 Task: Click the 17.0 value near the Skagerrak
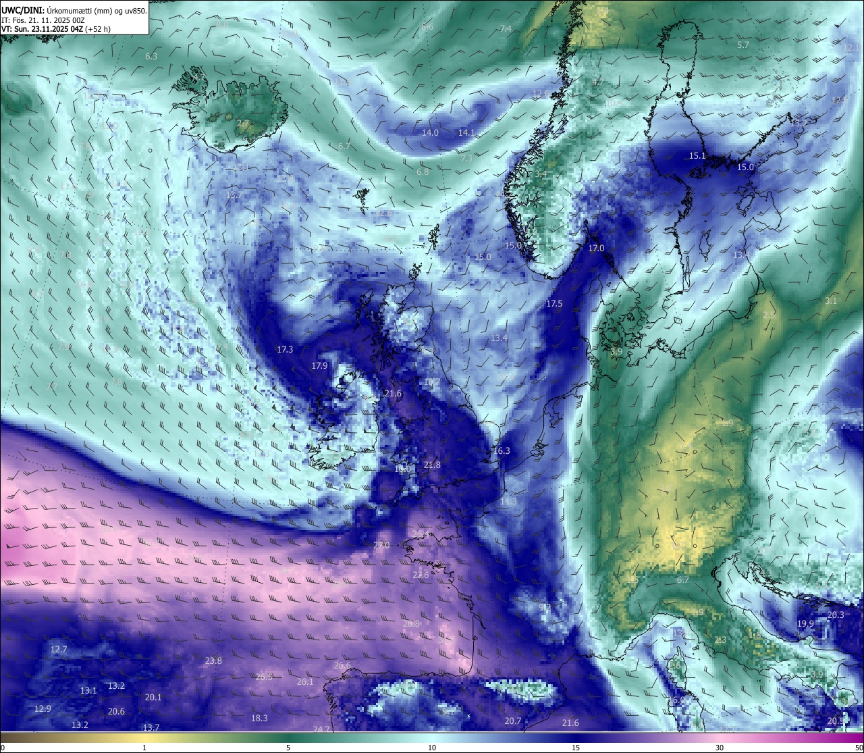point(596,249)
